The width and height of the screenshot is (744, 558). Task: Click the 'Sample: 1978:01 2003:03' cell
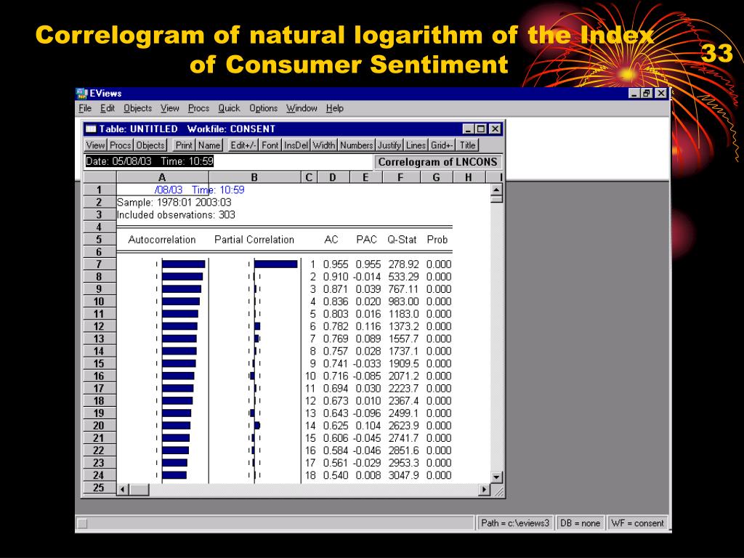coord(174,202)
